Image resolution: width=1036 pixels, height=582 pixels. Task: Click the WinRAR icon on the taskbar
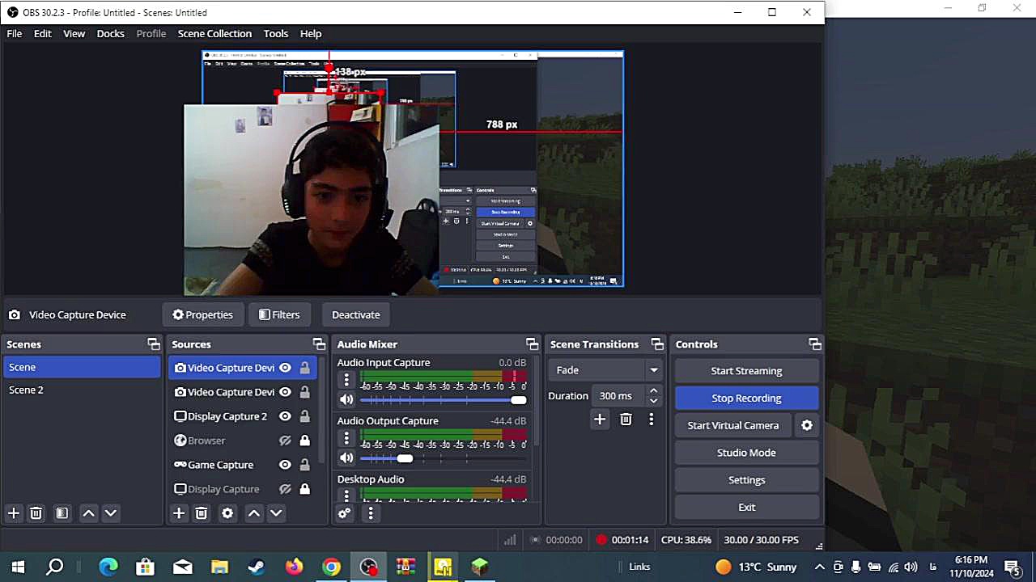[405, 567]
